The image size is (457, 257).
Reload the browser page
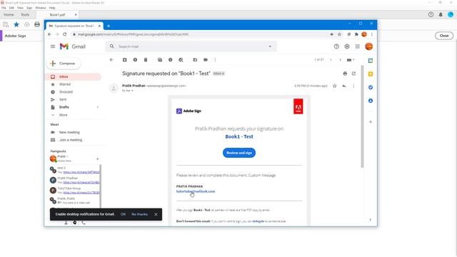point(65,34)
